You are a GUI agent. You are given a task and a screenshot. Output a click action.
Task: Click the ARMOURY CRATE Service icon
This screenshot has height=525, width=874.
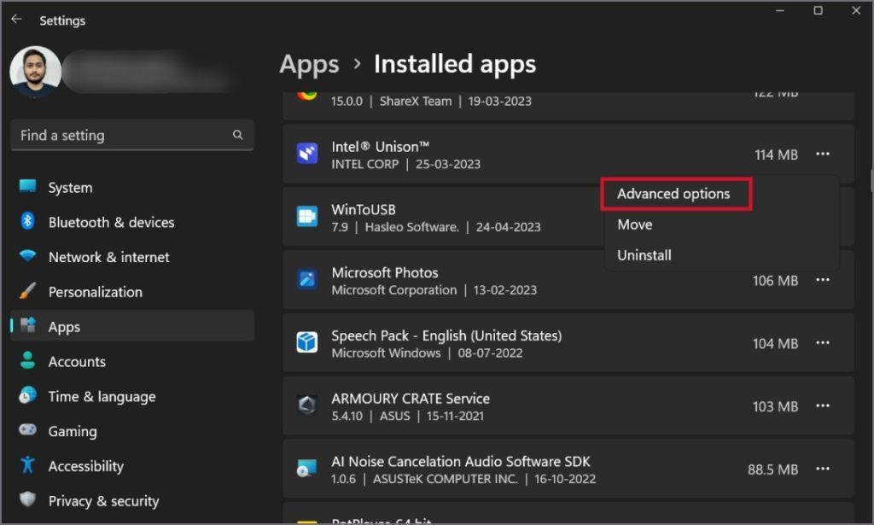pyautogui.click(x=307, y=405)
